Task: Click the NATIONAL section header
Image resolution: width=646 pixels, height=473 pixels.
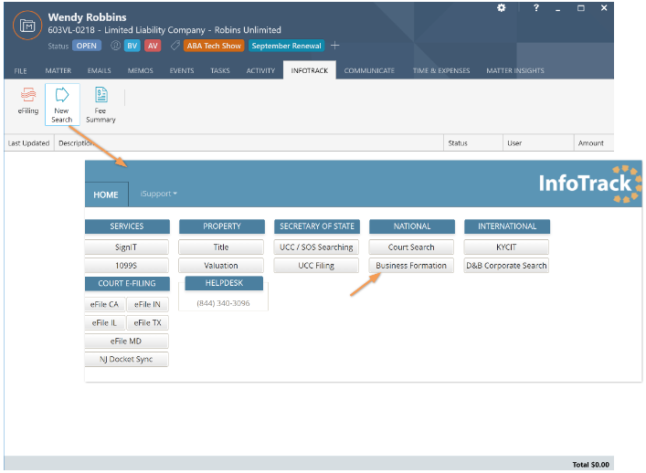Action: tap(412, 226)
